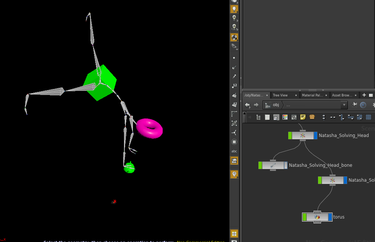Viewport: 375px width, 242px height.
Task: Click the 'abc' text display icon
Action: click(x=234, y=151)
